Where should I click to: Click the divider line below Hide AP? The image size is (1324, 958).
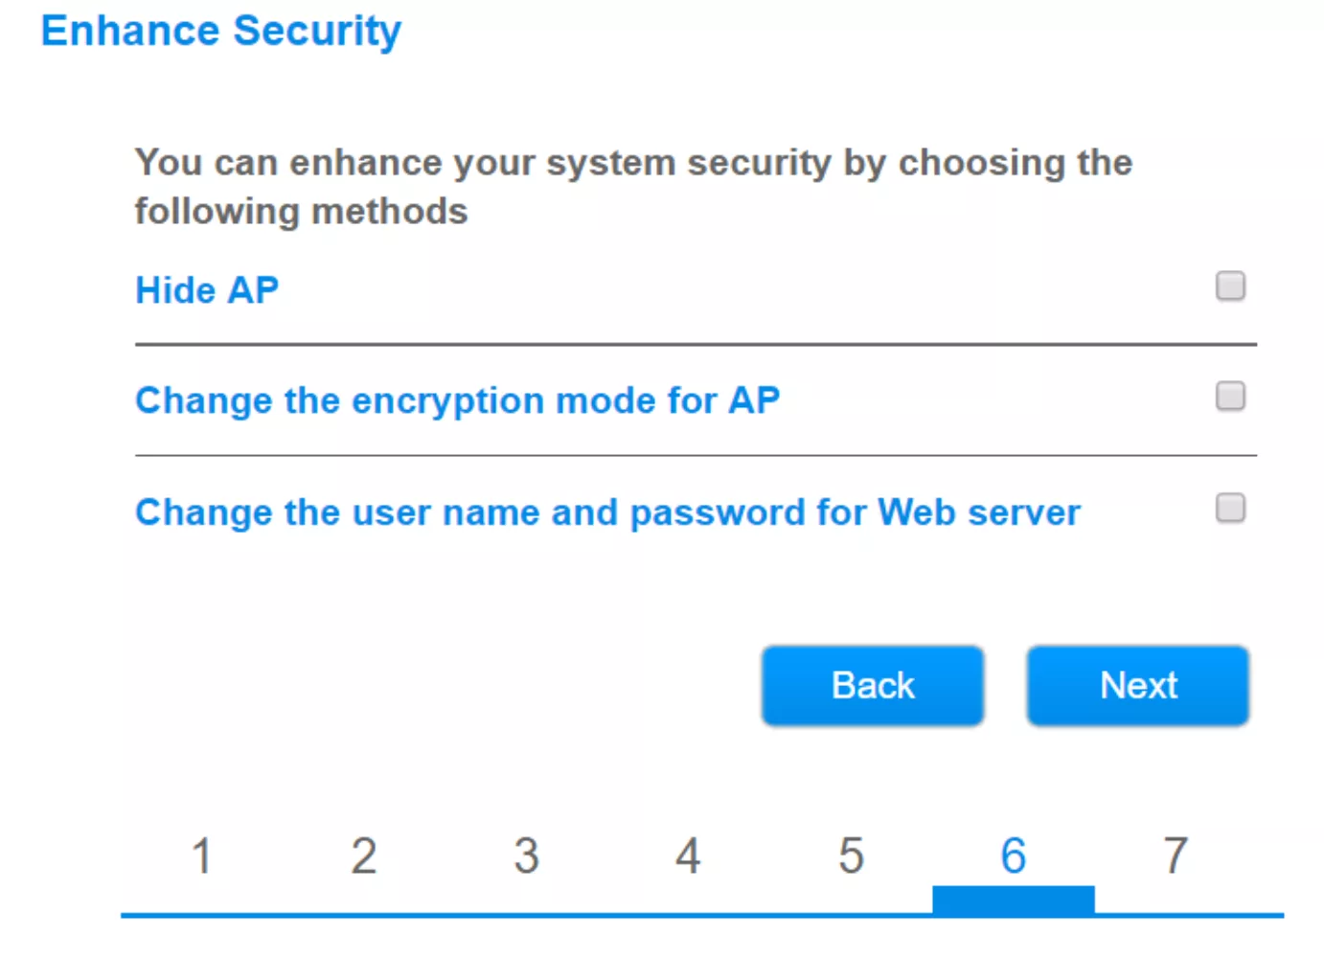coord(696,344)
